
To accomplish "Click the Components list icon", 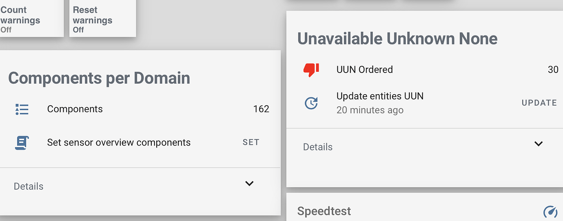I will pyautogui.click(x=22, y=109).
